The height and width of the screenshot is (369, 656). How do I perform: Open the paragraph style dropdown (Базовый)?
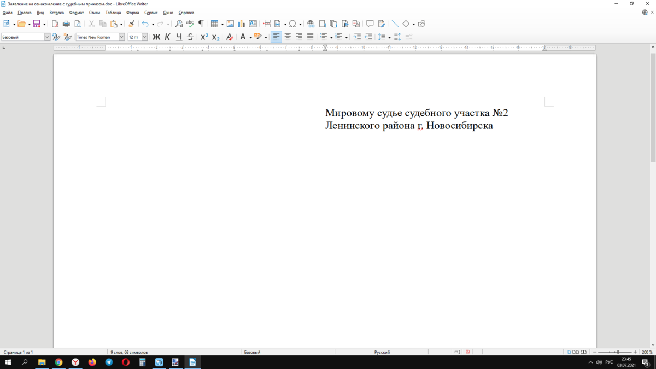click(x=47, y=37)
